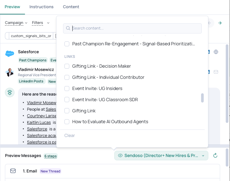Click Regional Vice President job title
The height and width of the screenshot is (181, 230).
[37, 75]
